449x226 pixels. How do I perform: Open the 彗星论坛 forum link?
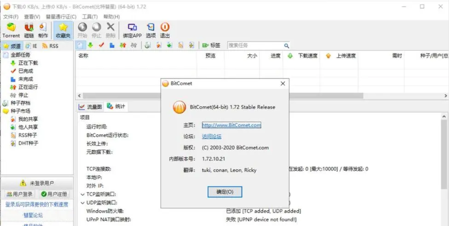[33, 215]
